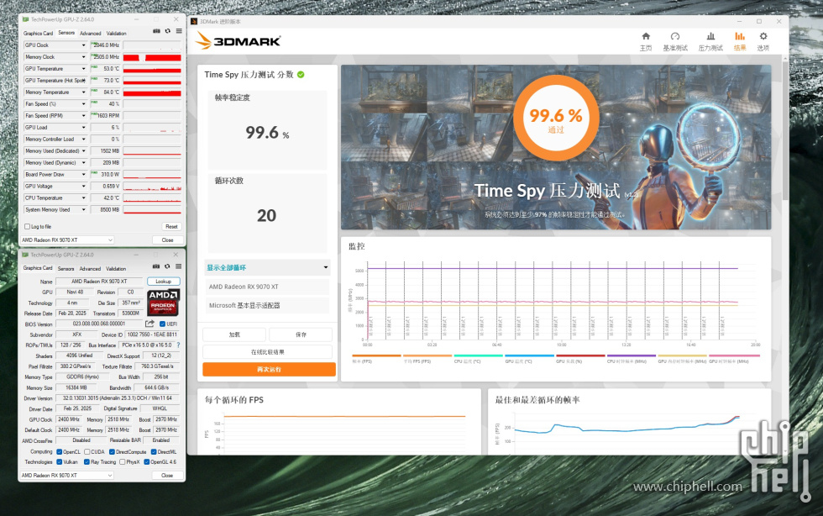Click the BIOS Version field
Screen dimensions: 823x516
99,324
